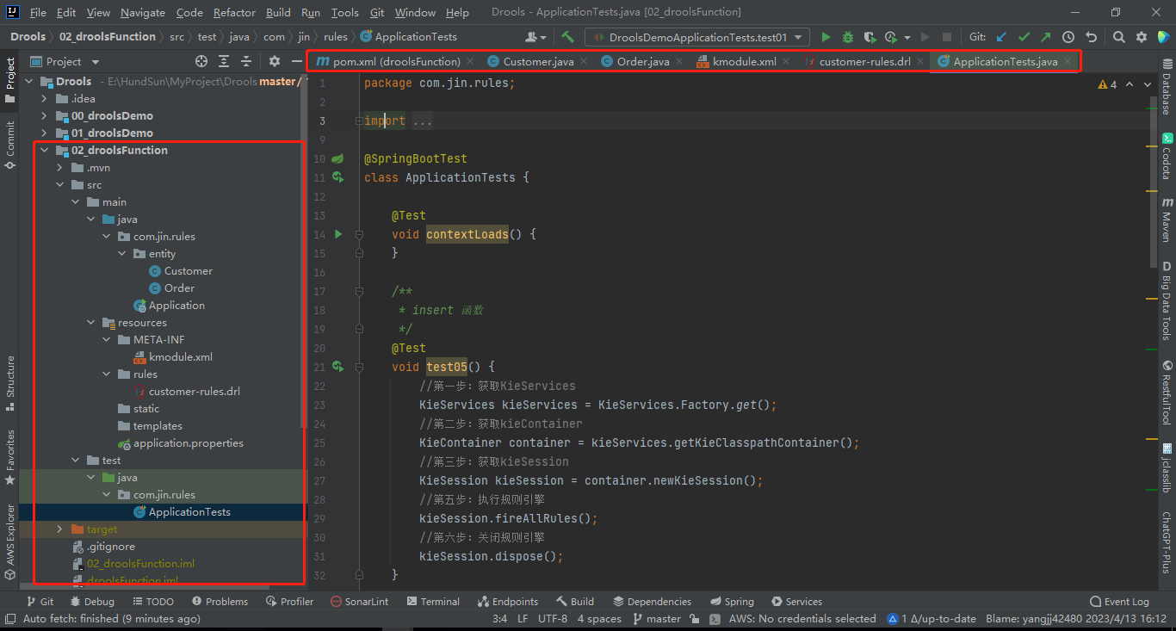This screenshot has height=631, width=1176.
Task: Expand the 00_droolsDemo module node
Action: point(45,115)
